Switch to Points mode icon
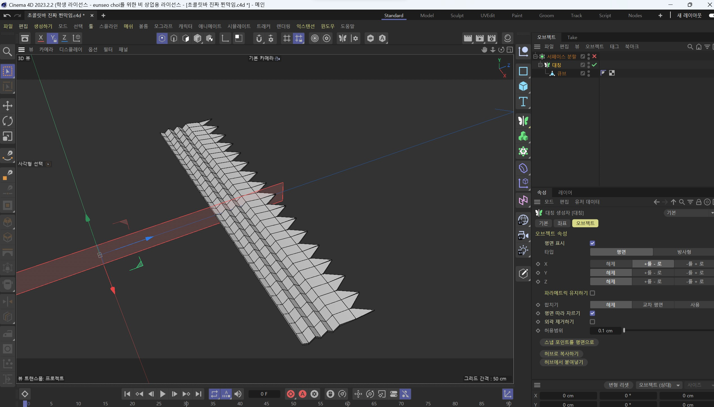Image resolution: width=714 pixels, height=407 pixels. pos(162,38)
